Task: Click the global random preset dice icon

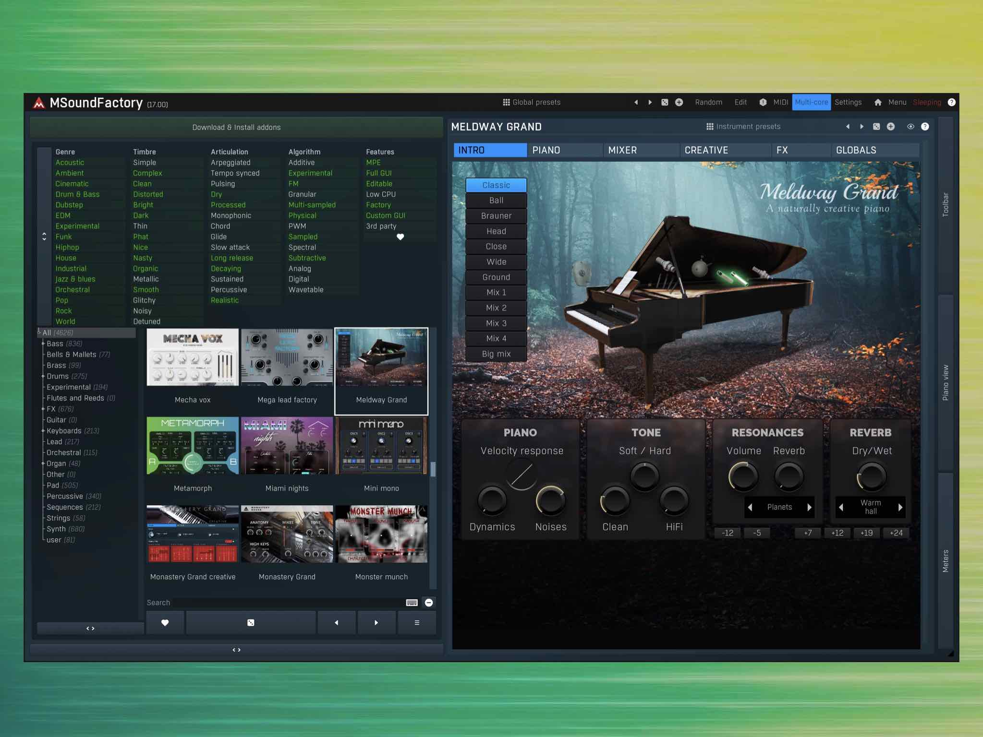Action: (665, 102)
